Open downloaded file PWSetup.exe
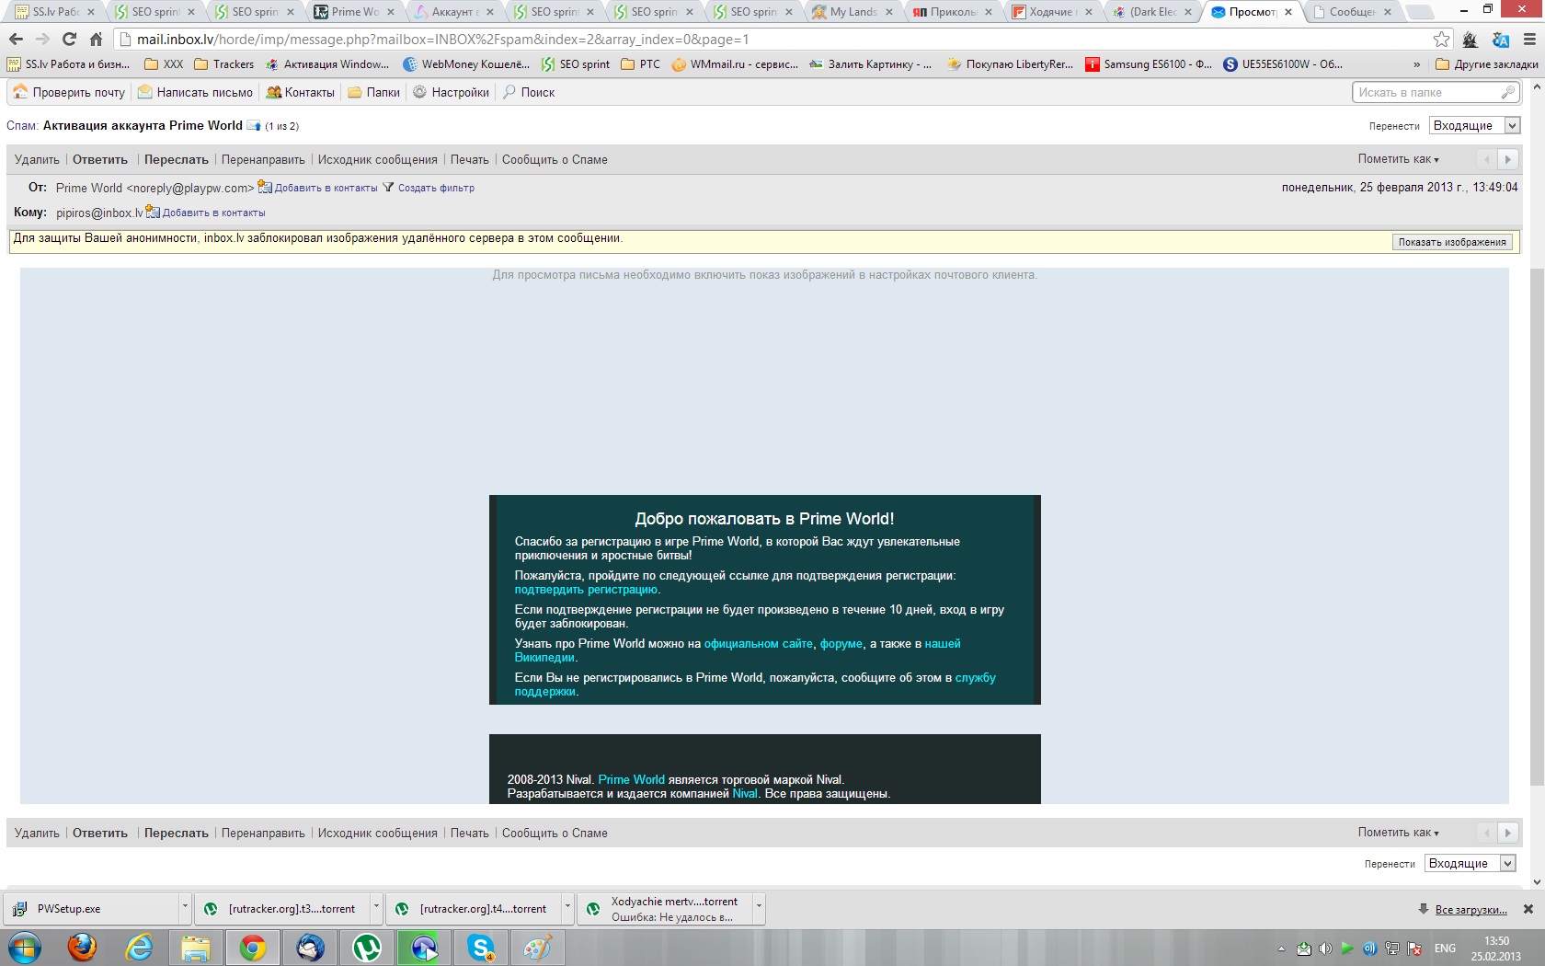 coord(92,909)
